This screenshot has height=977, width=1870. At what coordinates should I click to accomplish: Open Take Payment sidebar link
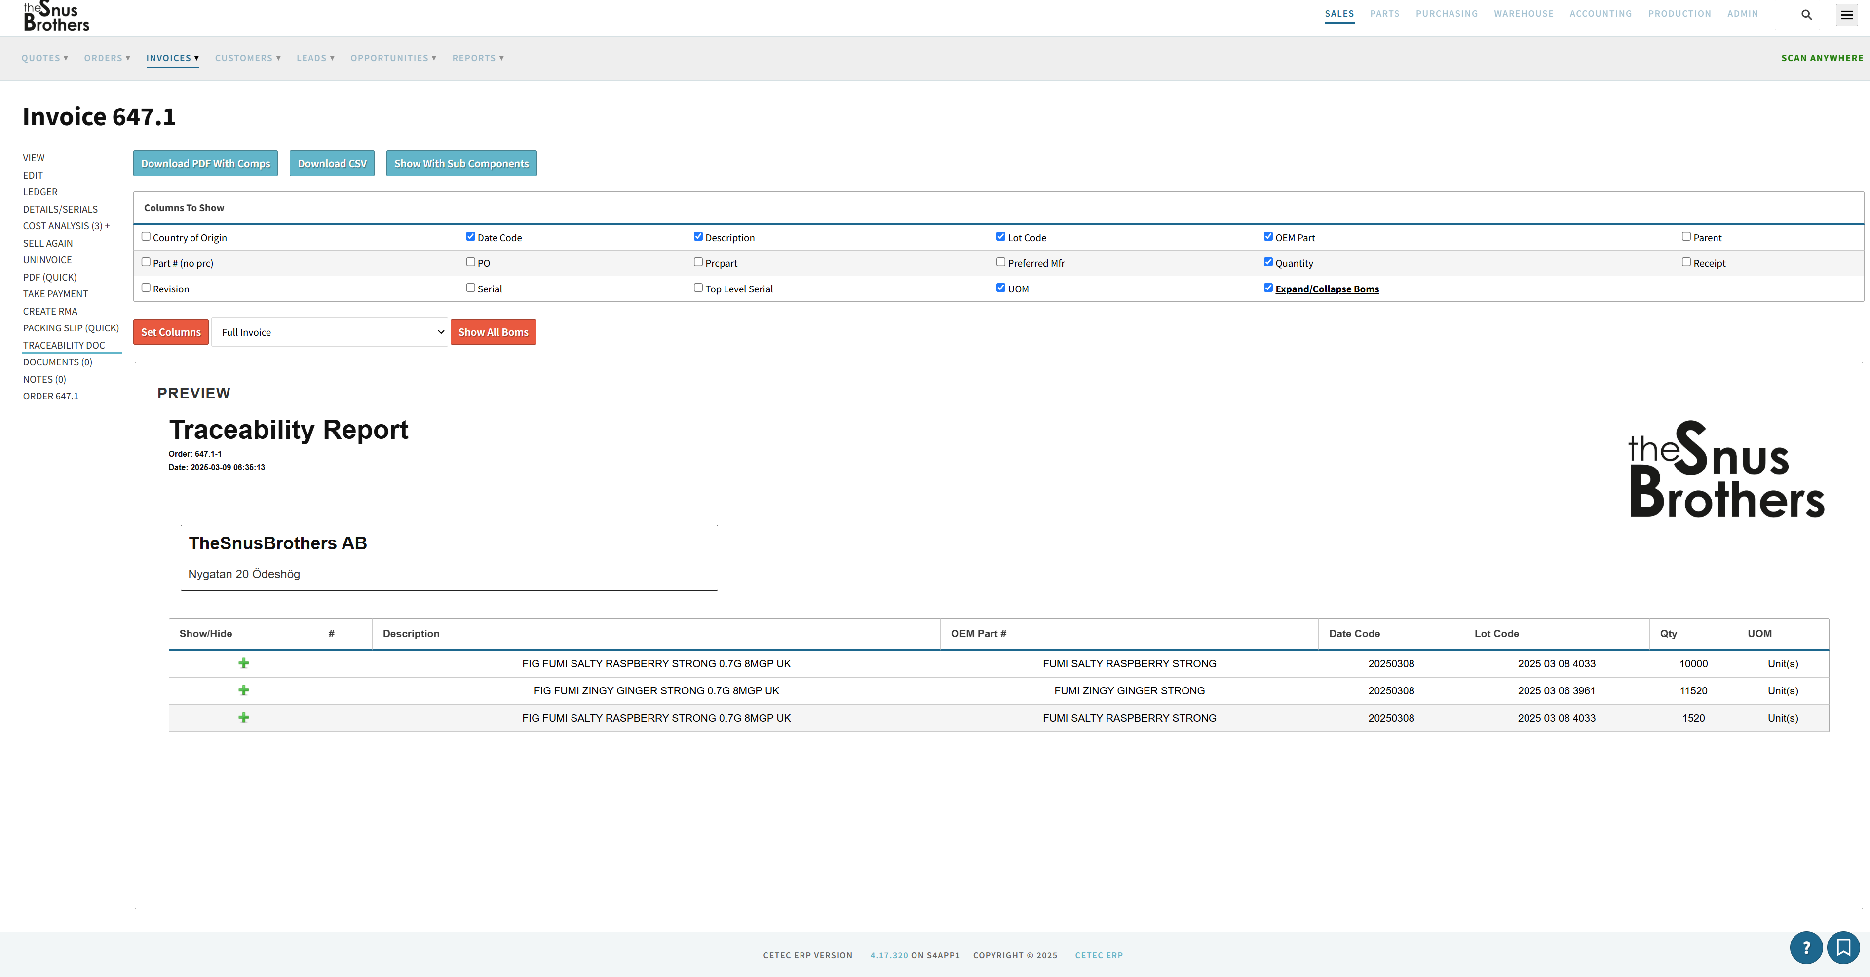pyautogui.click(x=55, y=294)
